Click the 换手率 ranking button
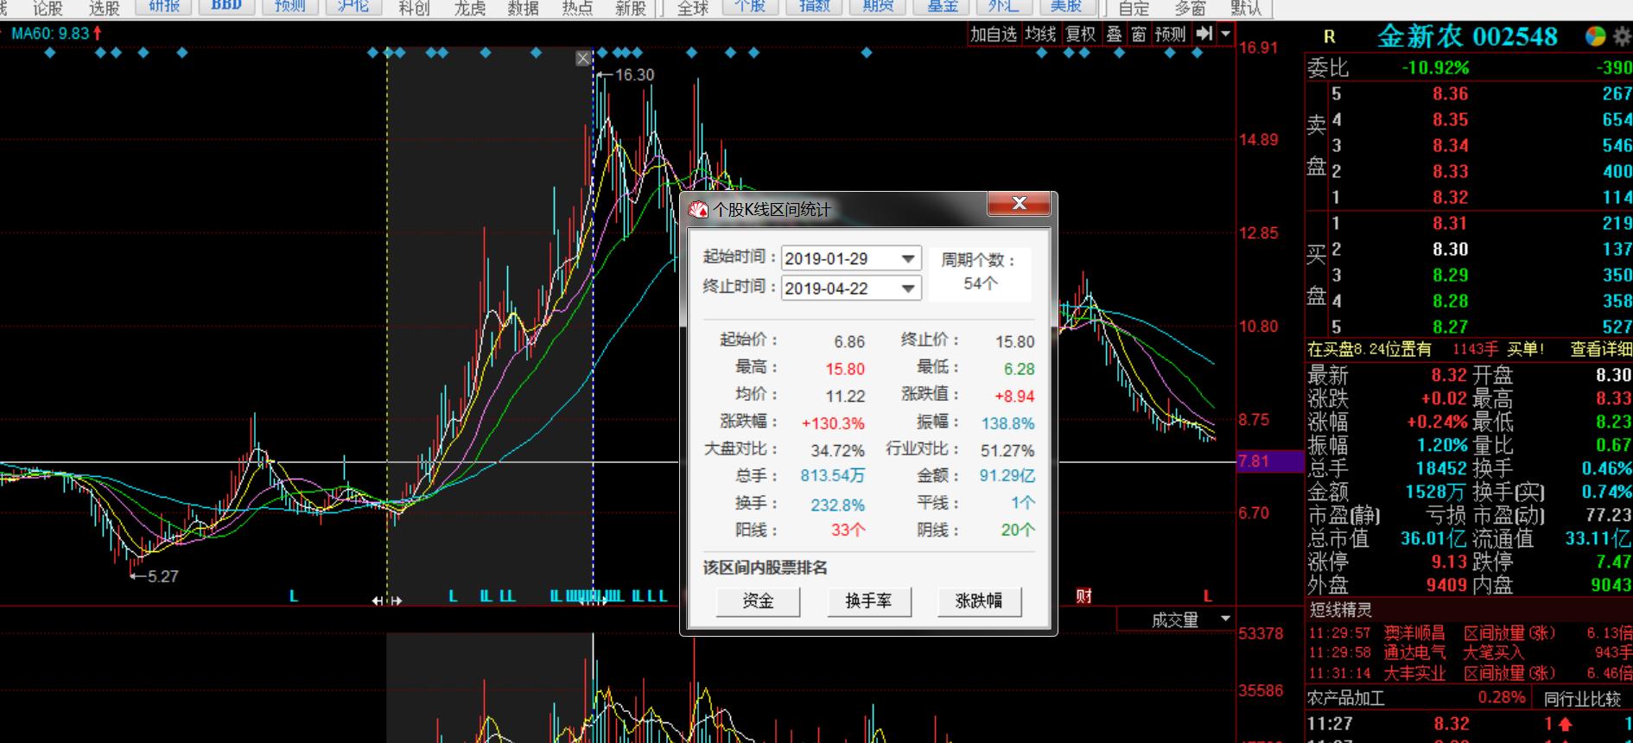 pyautogui.click(x=868, y=600)
